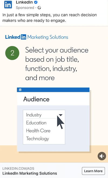Click the LinkedIn Marketing Solutions logo in ad
The height and width of the screenshot is (178, 108).
[x=37, y=37]
